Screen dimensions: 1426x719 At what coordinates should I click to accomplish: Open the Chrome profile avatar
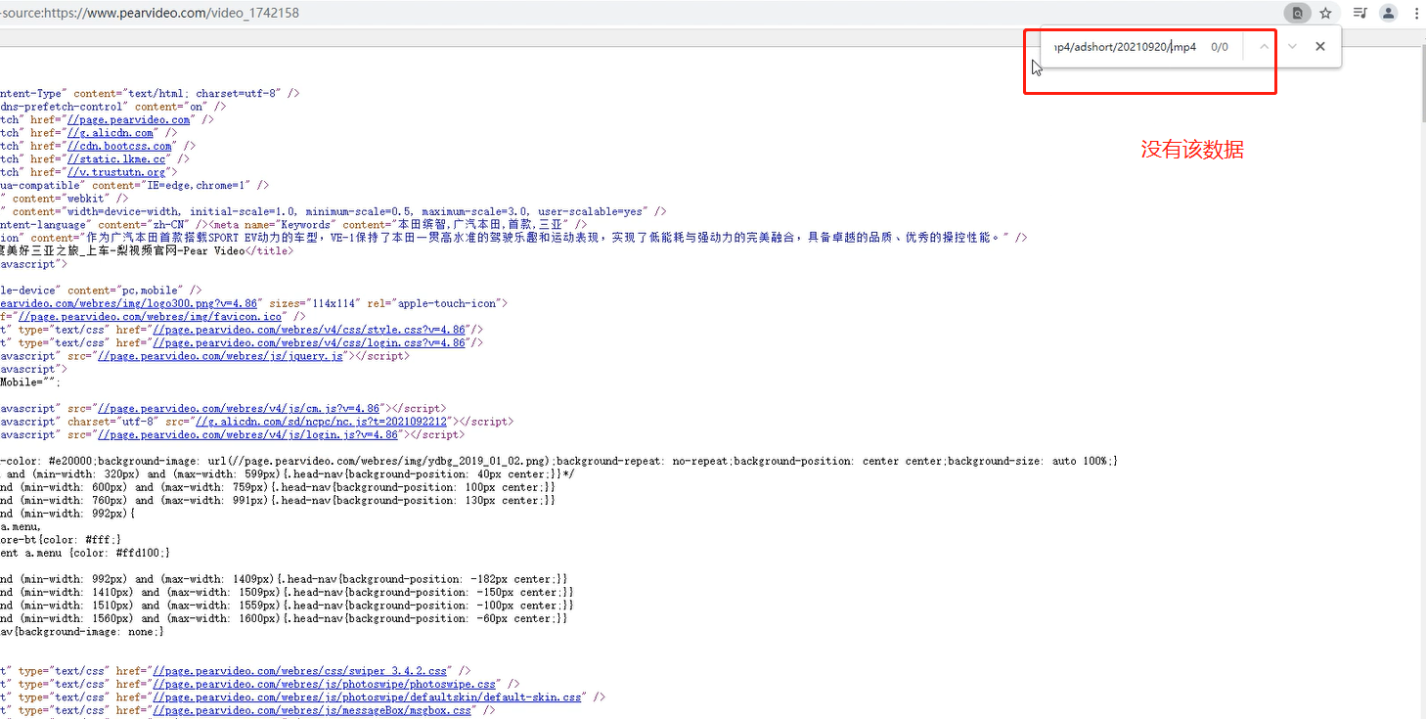click(x=1388, y=13)
